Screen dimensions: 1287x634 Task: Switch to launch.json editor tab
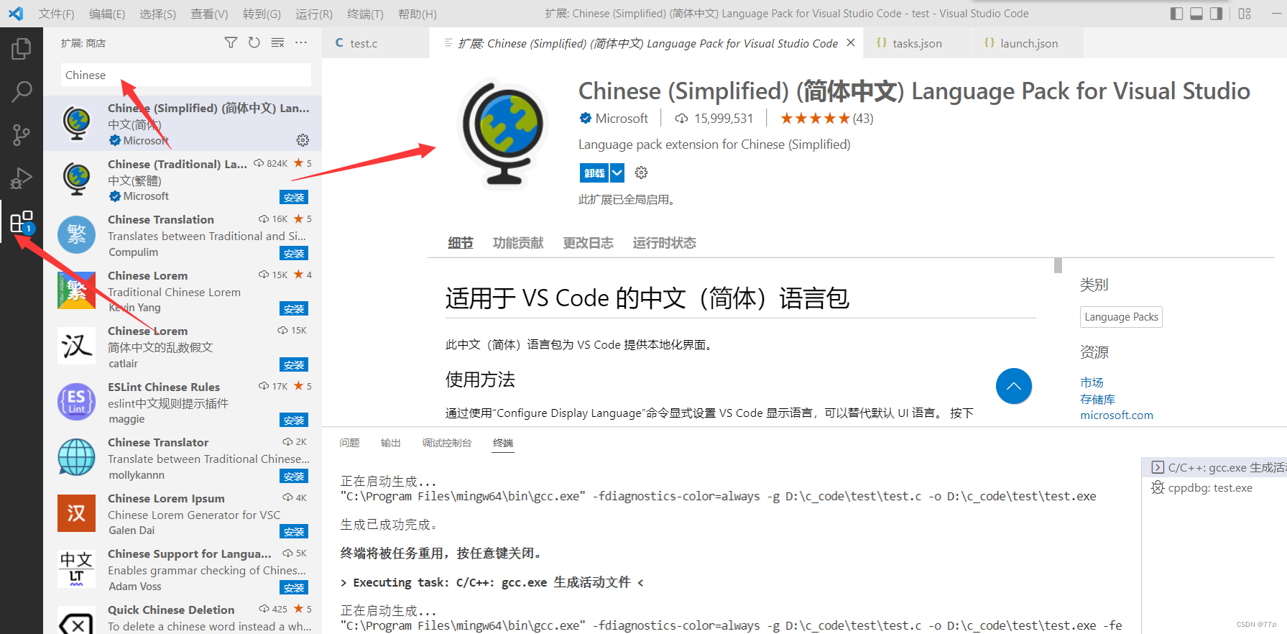pos(1028,43)
